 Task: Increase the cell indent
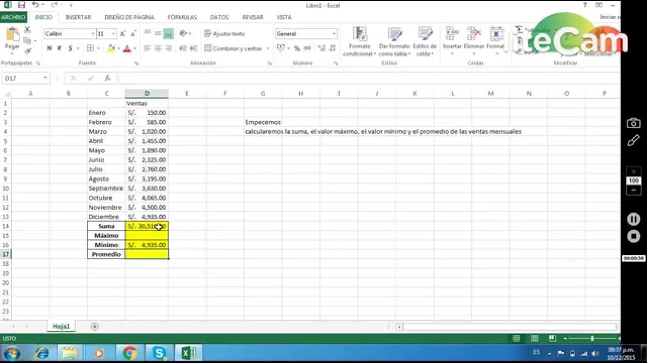tap(193, 48)
